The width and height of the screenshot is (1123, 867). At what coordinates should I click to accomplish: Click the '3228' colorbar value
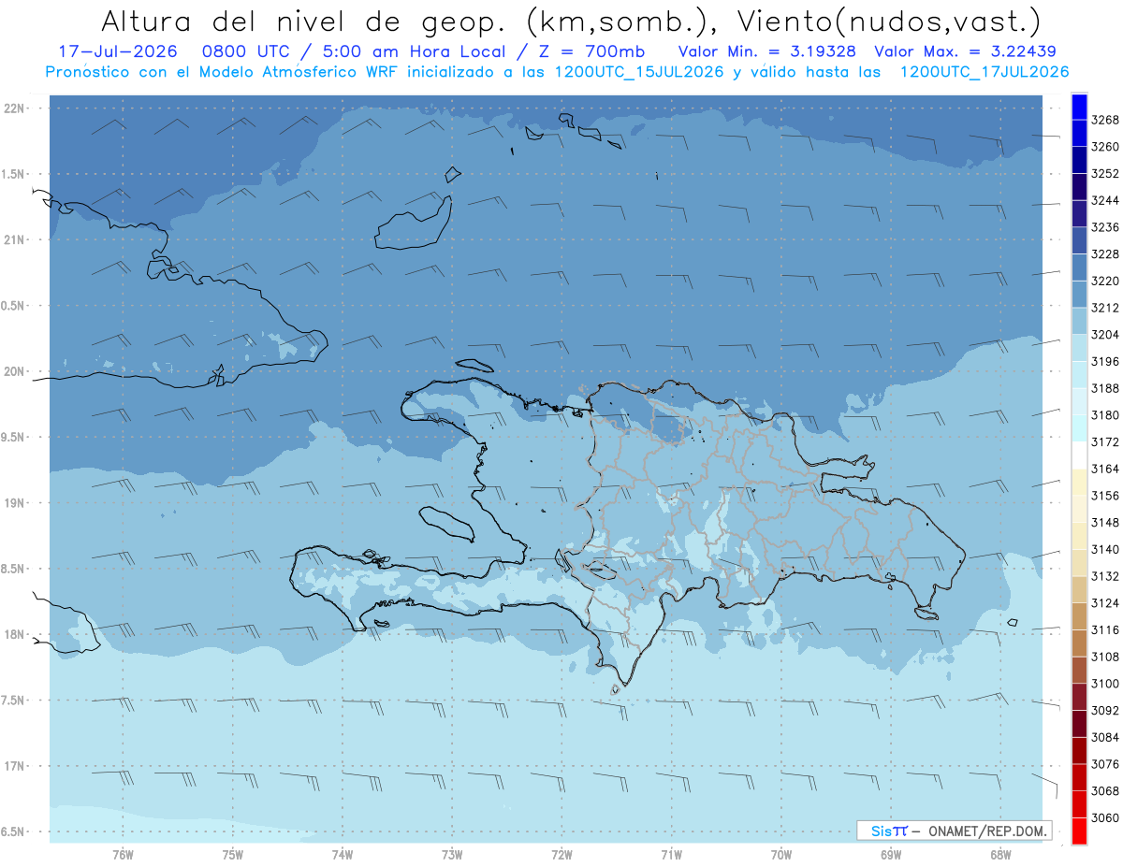point(1105,253)
